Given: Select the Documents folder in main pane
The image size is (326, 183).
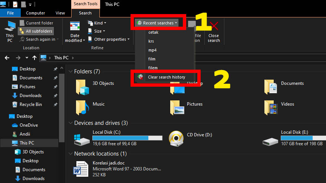Looking at the screenshot, I should pos(271,87).
